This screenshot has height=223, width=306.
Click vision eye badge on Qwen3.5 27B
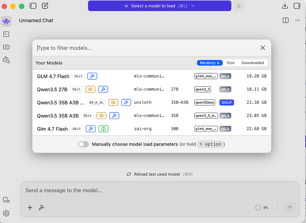[90, 89]
